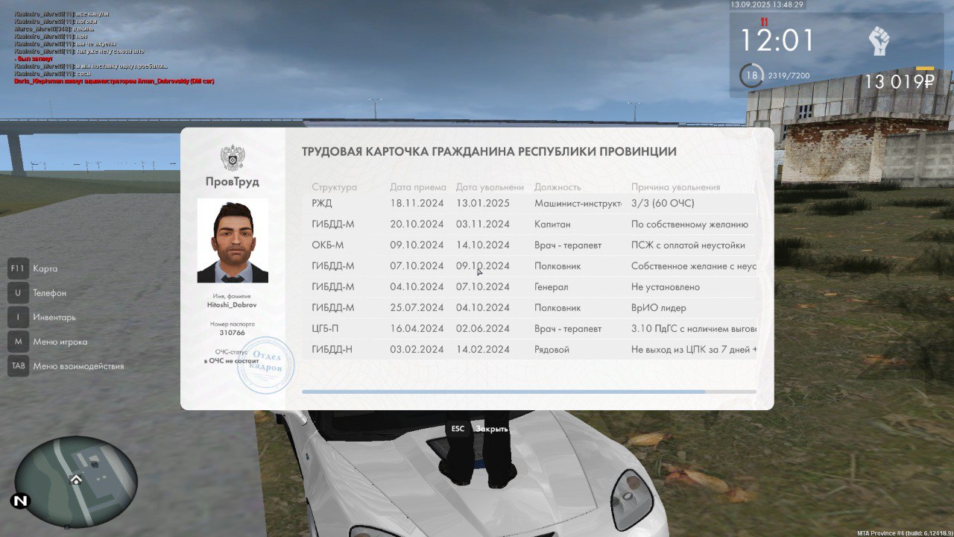Click the dismissal date 14.02.2024
Image resolution: width=954 pixels, height=537 pixels.
click(483, 349)
